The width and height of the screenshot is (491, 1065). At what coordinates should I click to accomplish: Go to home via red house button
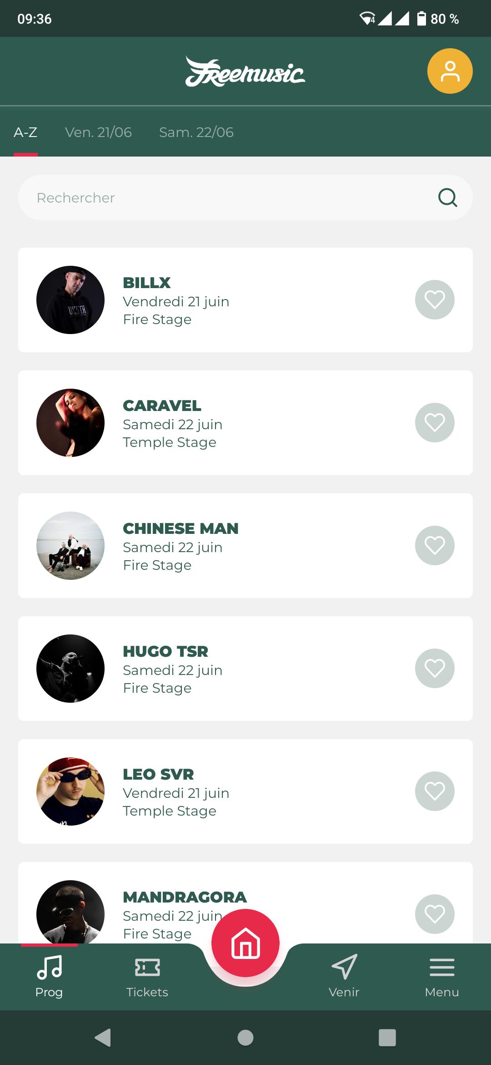point(245,943)
